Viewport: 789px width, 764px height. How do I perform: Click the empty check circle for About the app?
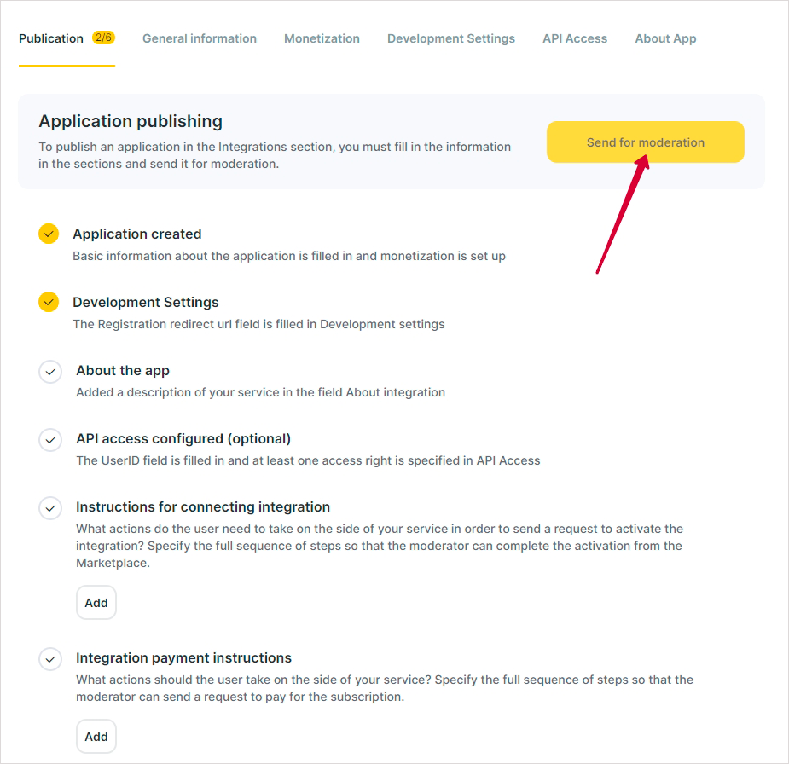coord(50,372)
